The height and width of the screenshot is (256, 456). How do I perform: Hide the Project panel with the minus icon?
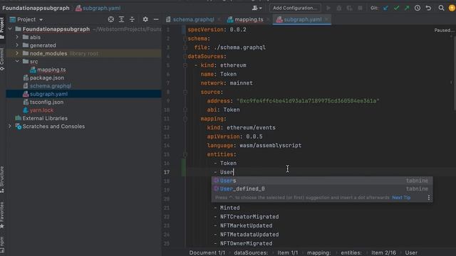tap(156, 19)
